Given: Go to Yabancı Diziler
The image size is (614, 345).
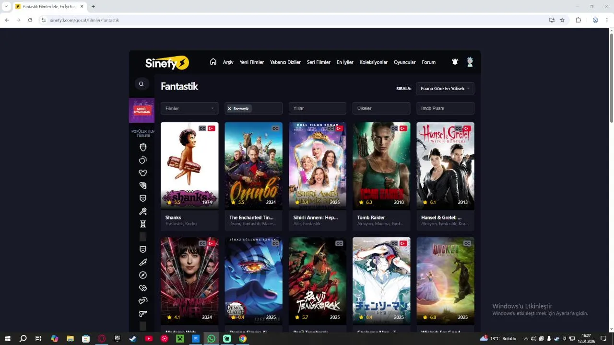Looking at the screenshot, I should tap(285, 62).
